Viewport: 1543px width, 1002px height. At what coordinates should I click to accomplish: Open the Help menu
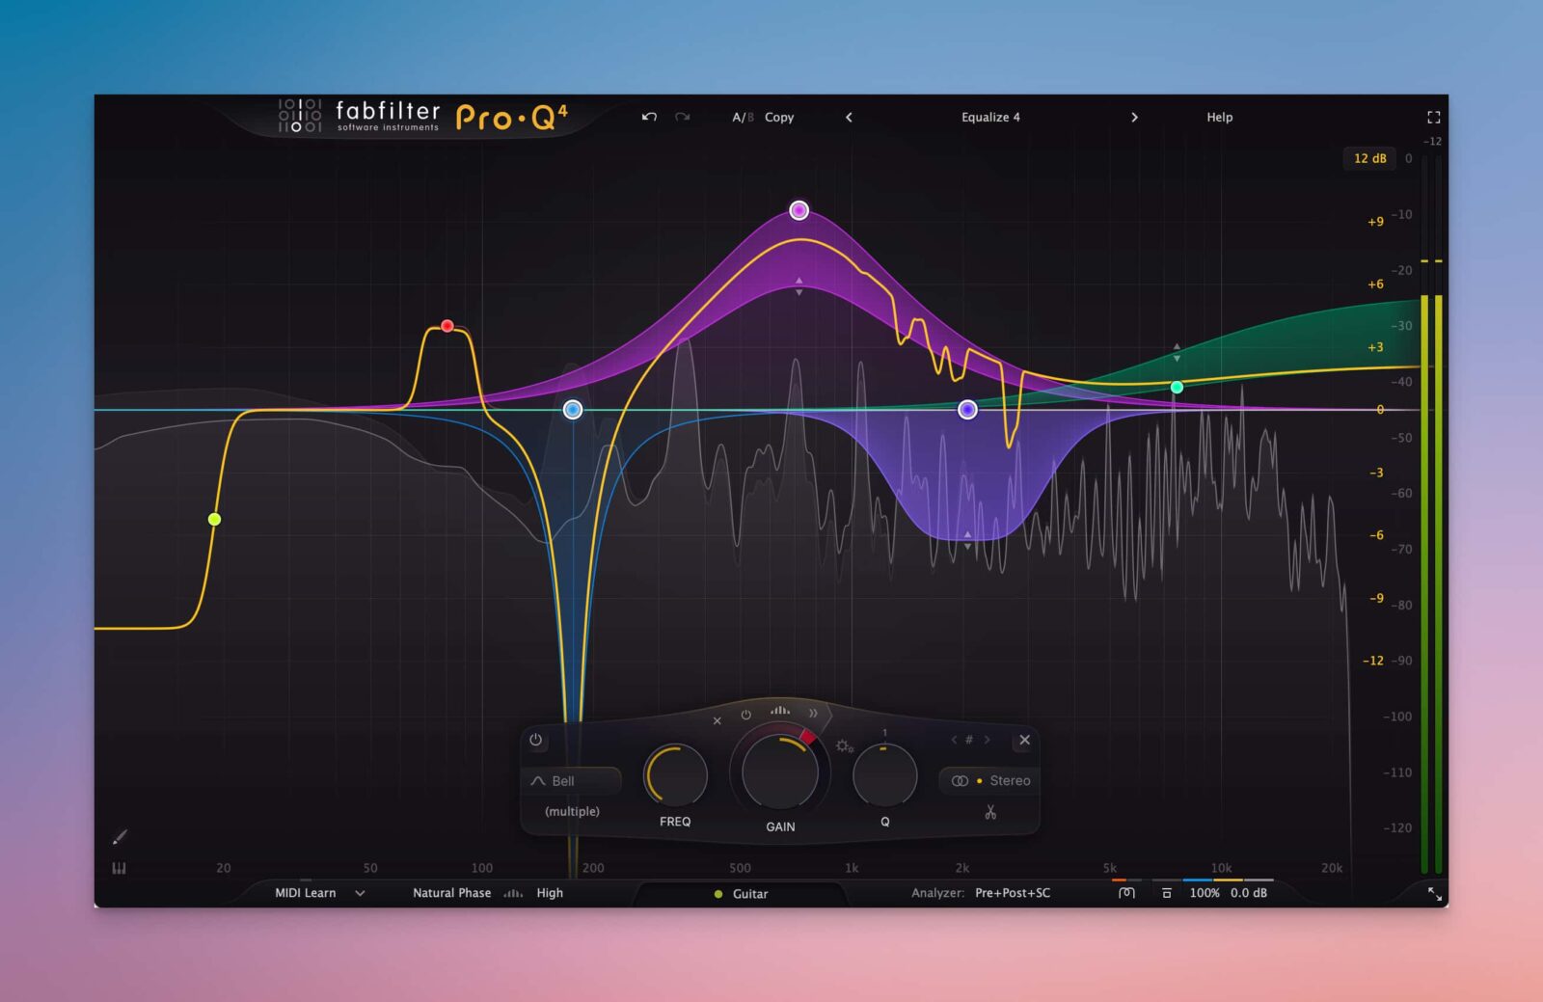pyautogui.click(x=1219, y=118)
